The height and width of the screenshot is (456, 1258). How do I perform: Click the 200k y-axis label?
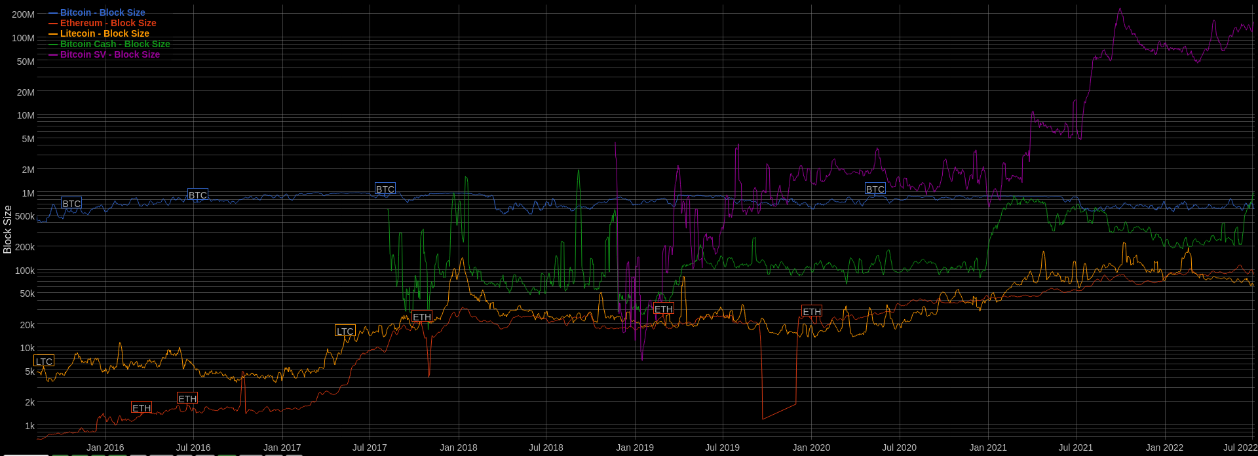pos(25,247)
